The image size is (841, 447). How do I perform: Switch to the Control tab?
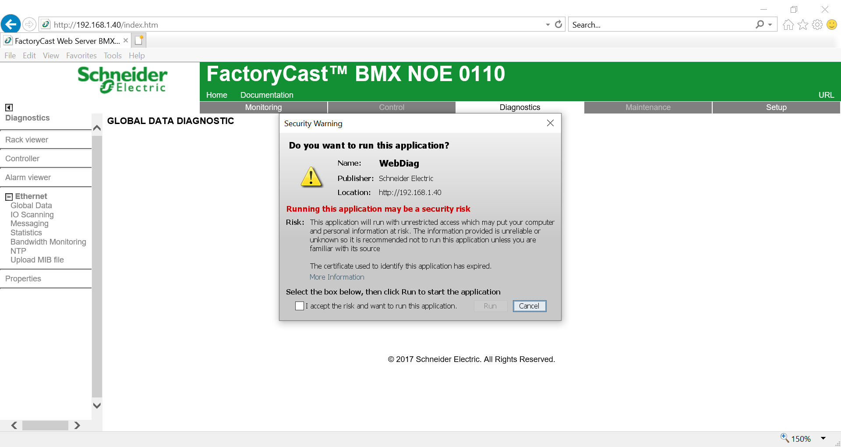coord(392,107)
